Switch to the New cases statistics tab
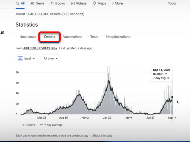 coord(28,37)
